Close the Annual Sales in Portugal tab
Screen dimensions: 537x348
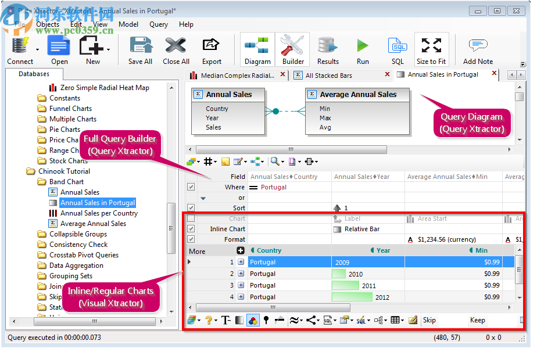point(494,73)
